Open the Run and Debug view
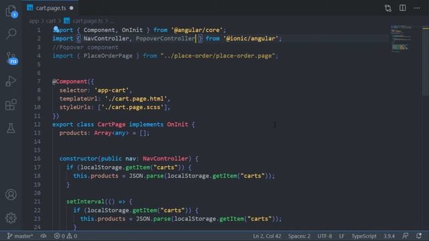Viewport: 429px width, 241px height. (11, 81)
